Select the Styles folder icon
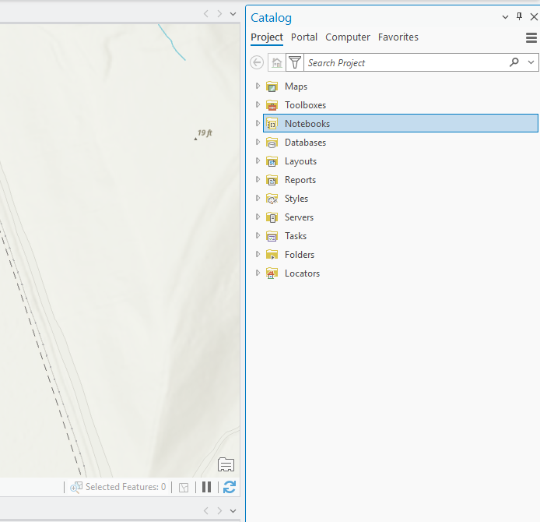Screen dimensions: 540x522 point(272,199)
